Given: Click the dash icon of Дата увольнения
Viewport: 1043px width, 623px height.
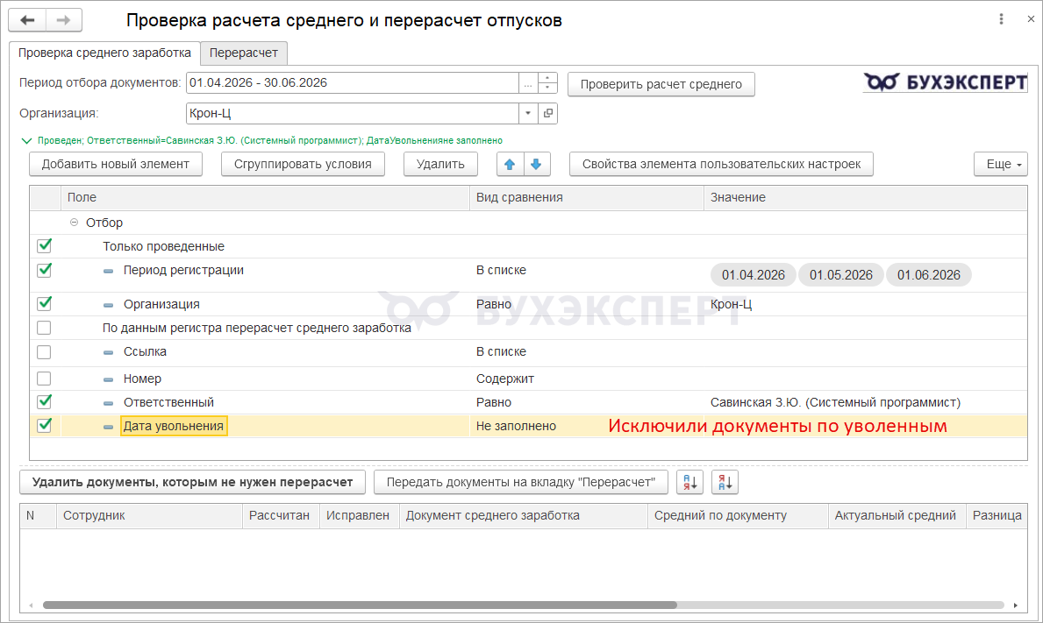Looking at the screenshot, I should (109, 427).
